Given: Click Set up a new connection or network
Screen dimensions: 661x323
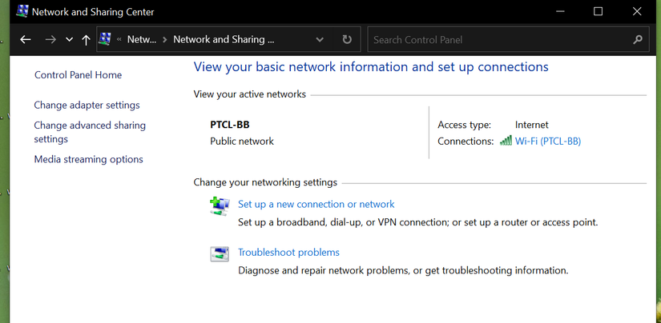Looking at the screenshot, I should [316, 205].
